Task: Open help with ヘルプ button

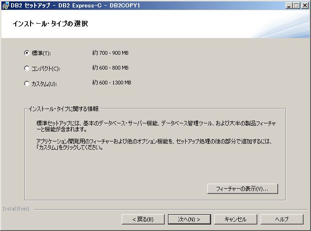Action: coord(282,219)
